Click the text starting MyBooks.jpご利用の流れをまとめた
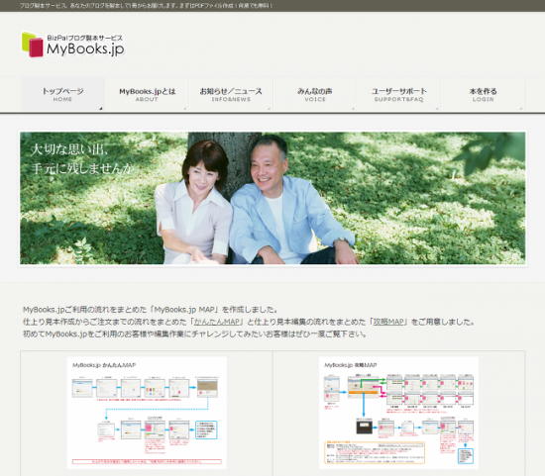The width and height of the screenshot is (545, 476). (x=151, y=310)
